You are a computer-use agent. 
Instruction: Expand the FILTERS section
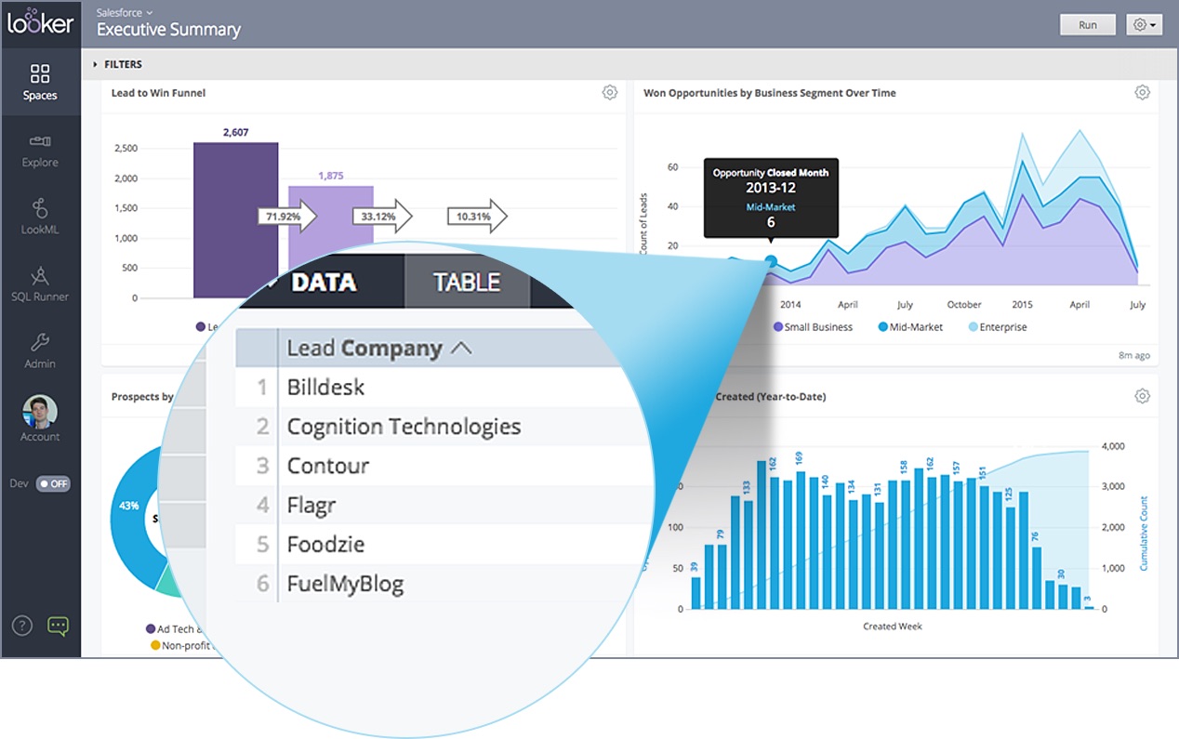[117, 65]
